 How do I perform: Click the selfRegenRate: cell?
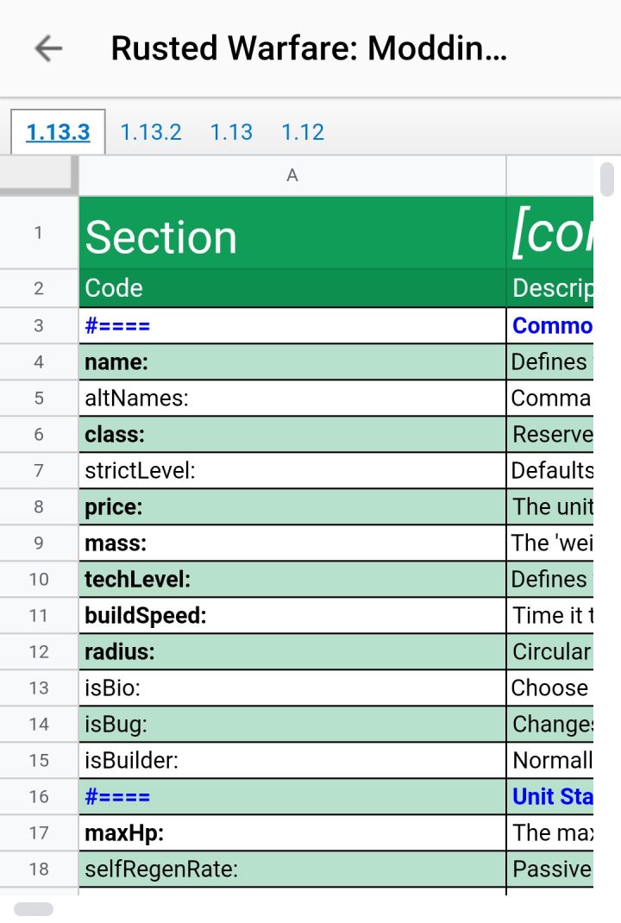coord(292,870)
